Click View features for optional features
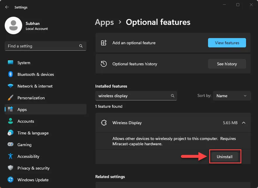Image resolution: width=258 pixels, height=188 pixels. (x=227, y=43)
